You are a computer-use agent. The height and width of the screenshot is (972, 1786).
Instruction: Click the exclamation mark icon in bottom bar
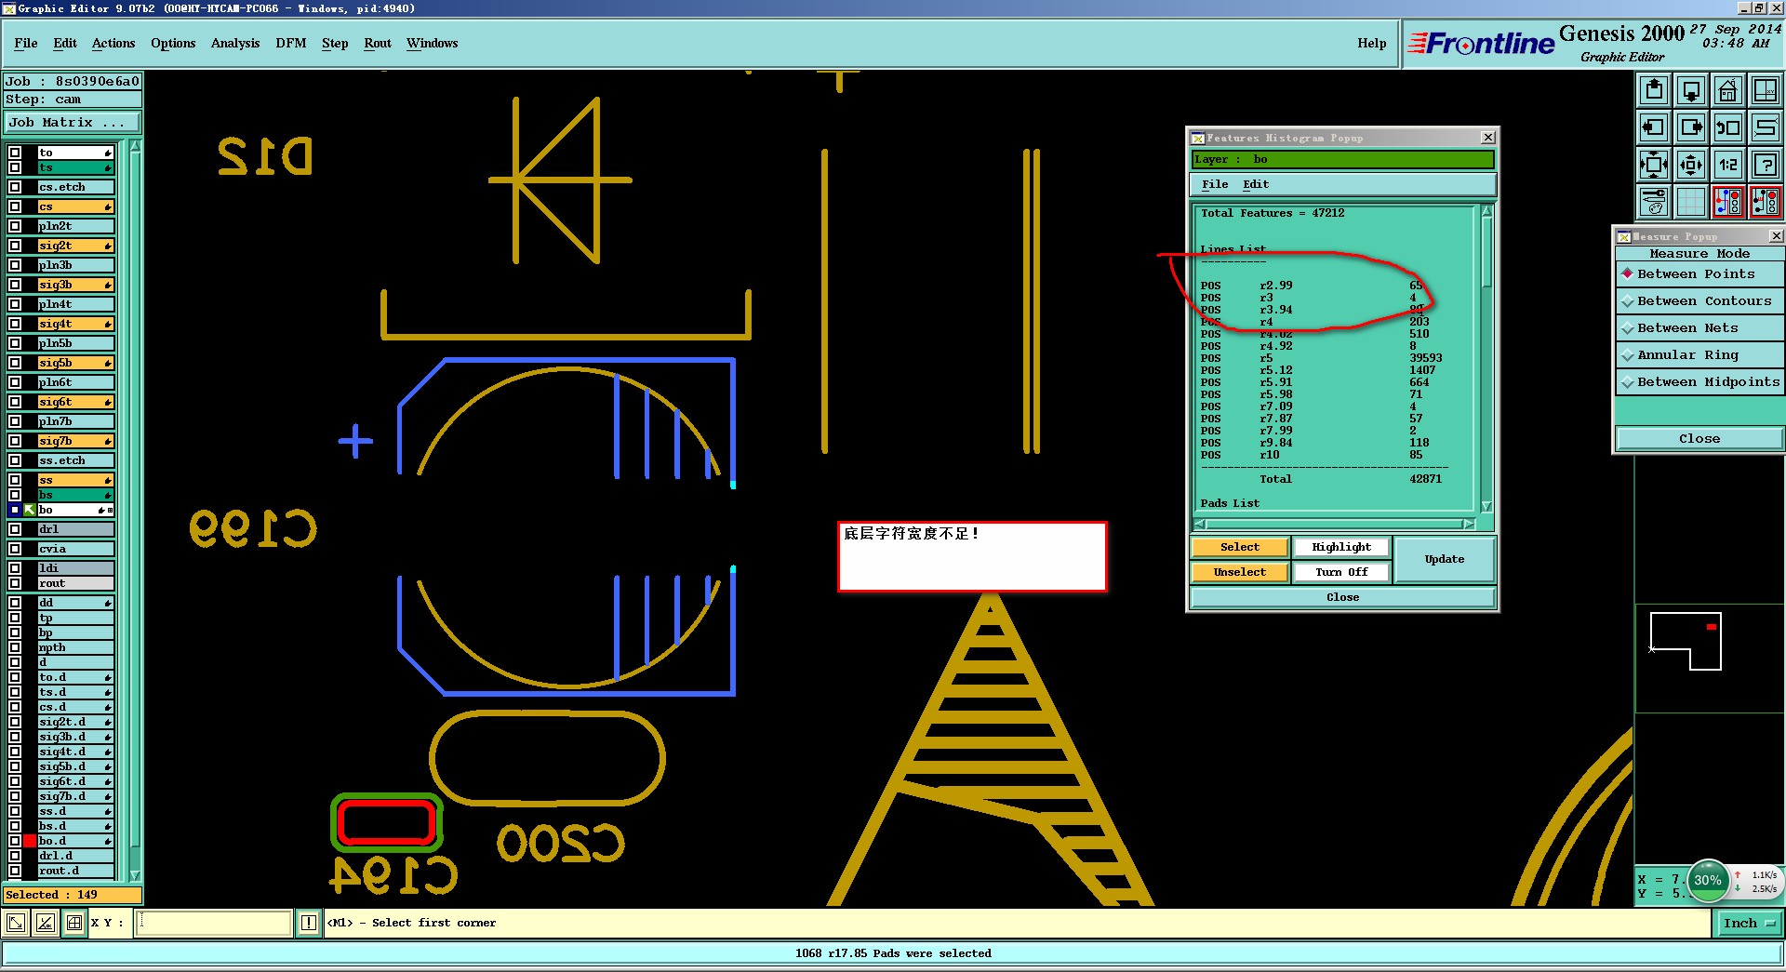[309, 923]
